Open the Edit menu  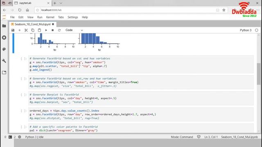(21, 17)
